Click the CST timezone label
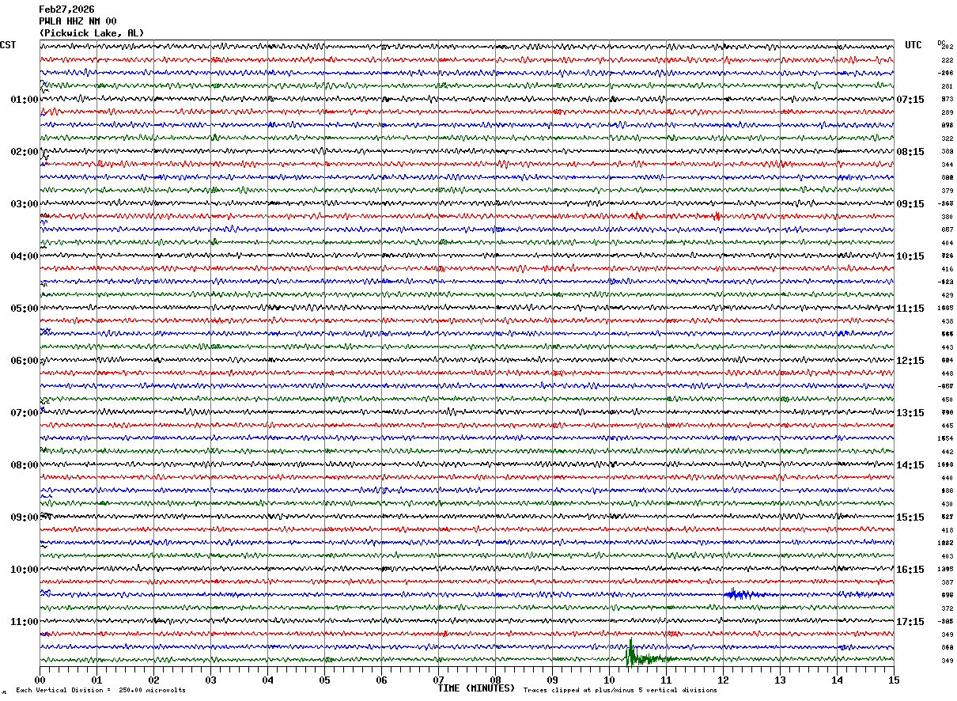Image resolution: width=957 pixels, height=701 pixels. 8,45
